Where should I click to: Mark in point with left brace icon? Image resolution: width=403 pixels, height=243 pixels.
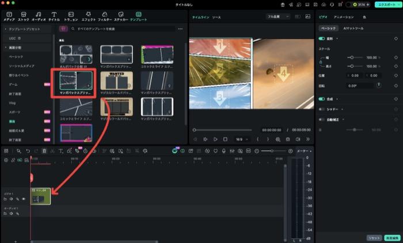point(258,139)
